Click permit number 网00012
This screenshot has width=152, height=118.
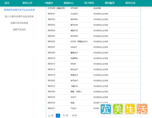(51, 64)
